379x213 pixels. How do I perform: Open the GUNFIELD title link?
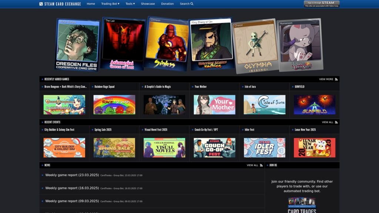(x=299, y=87)
